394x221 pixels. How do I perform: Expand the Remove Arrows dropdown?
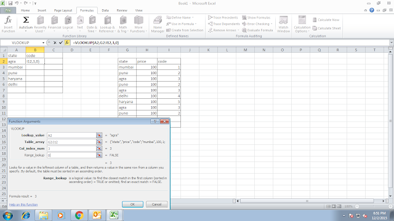pos(238,30)
